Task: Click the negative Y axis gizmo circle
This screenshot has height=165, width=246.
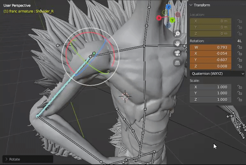Action: [164, 12]
